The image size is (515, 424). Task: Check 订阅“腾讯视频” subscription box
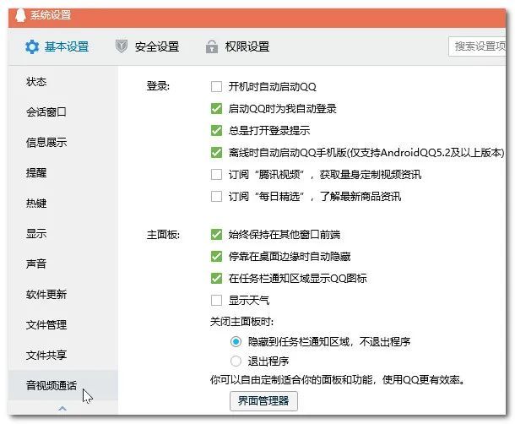pyautogui.click(x=216, y=174)
